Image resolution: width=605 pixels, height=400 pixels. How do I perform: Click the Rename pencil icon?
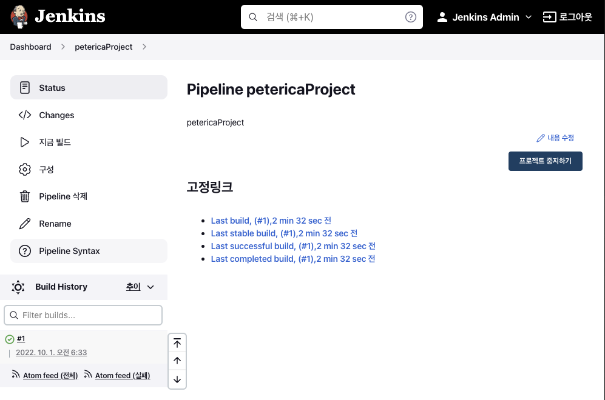[25, 224]
